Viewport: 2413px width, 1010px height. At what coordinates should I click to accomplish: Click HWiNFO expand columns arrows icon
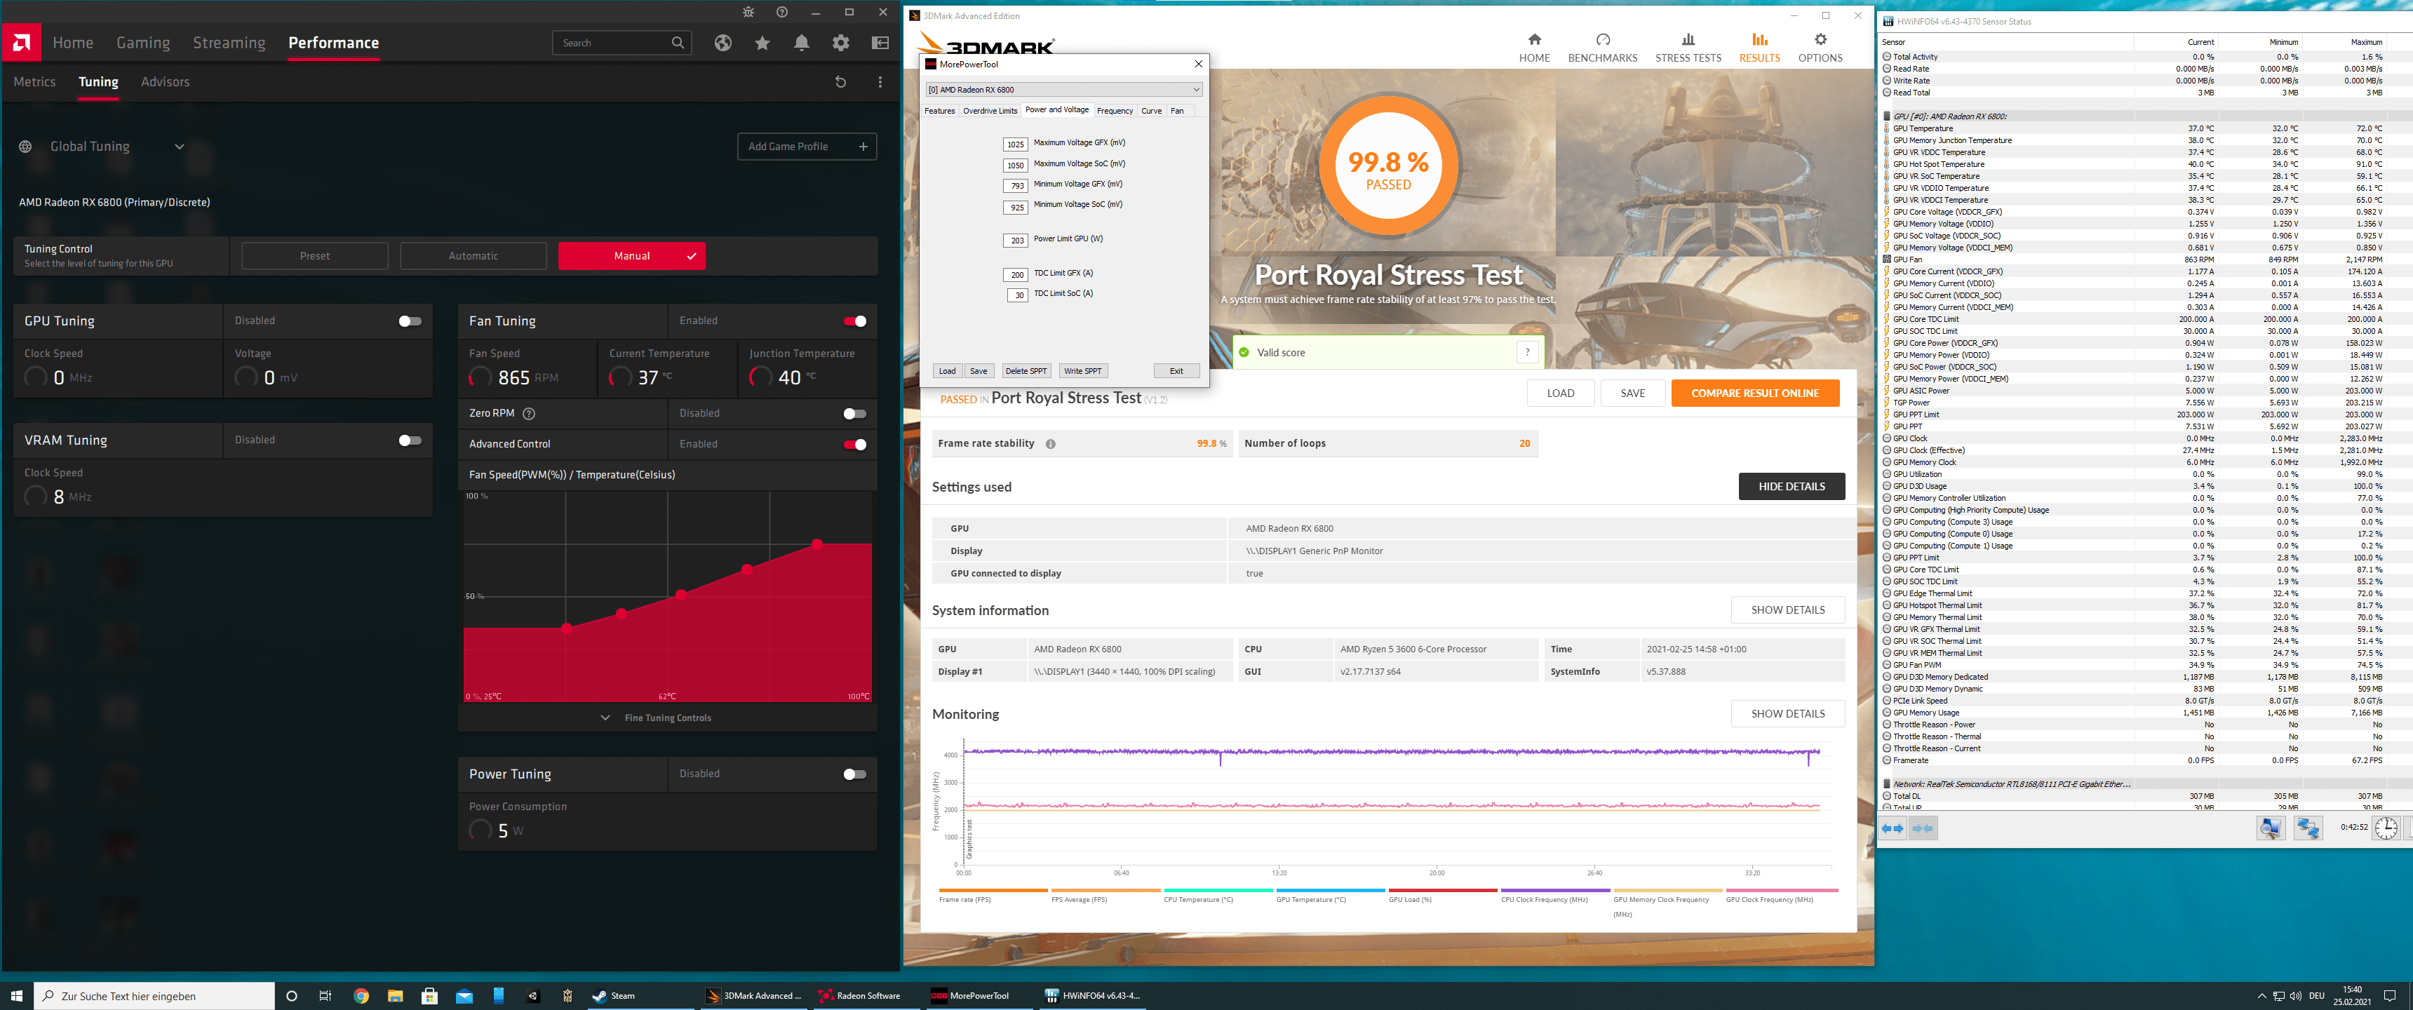coord(1893,828)
